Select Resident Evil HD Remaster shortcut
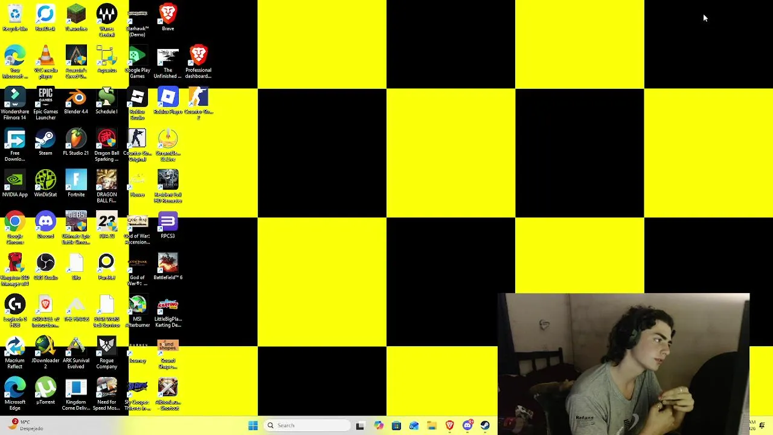Viewport: 773px width, 435px height. pos(168,187)
